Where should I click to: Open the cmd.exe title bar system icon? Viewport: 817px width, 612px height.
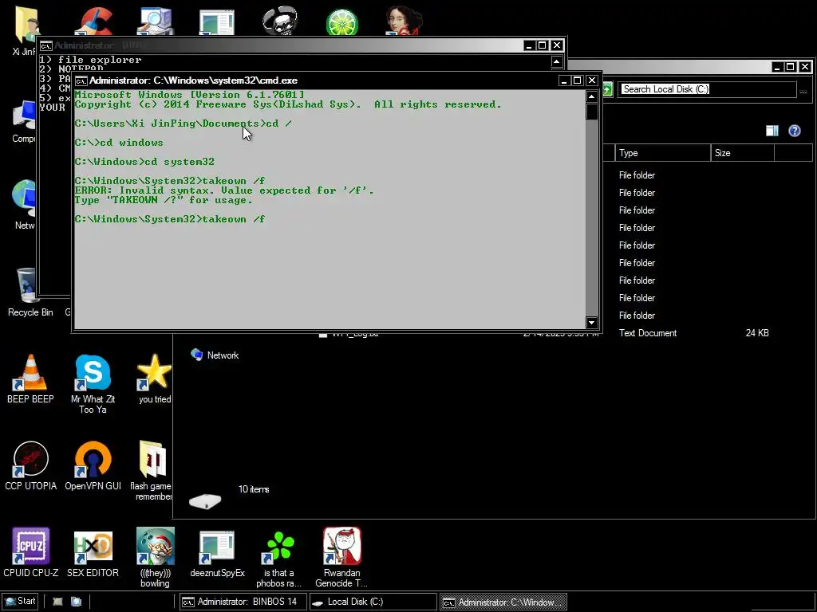click(81, 80)
